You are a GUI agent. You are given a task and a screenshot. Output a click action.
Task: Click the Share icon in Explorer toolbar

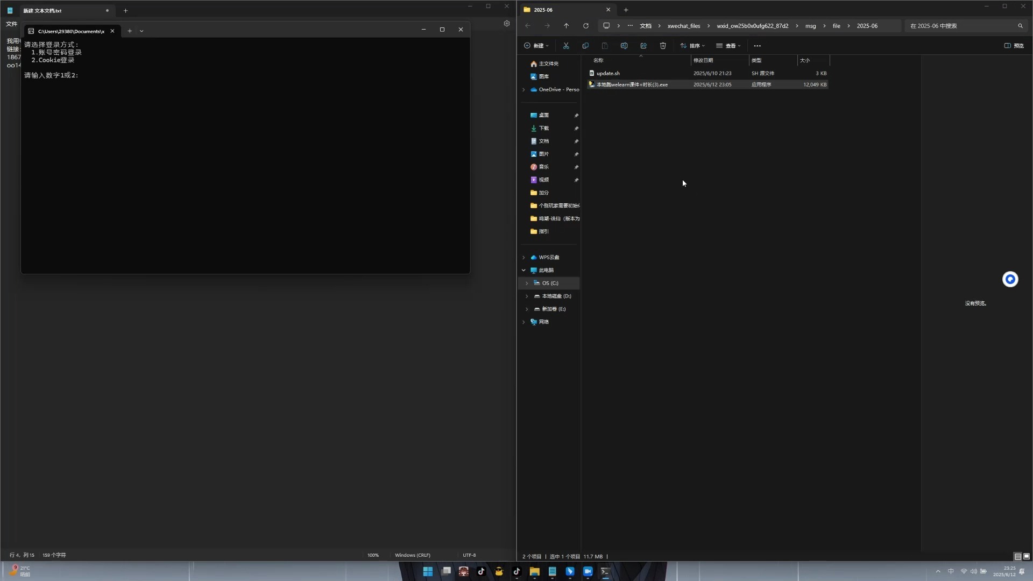643,46
